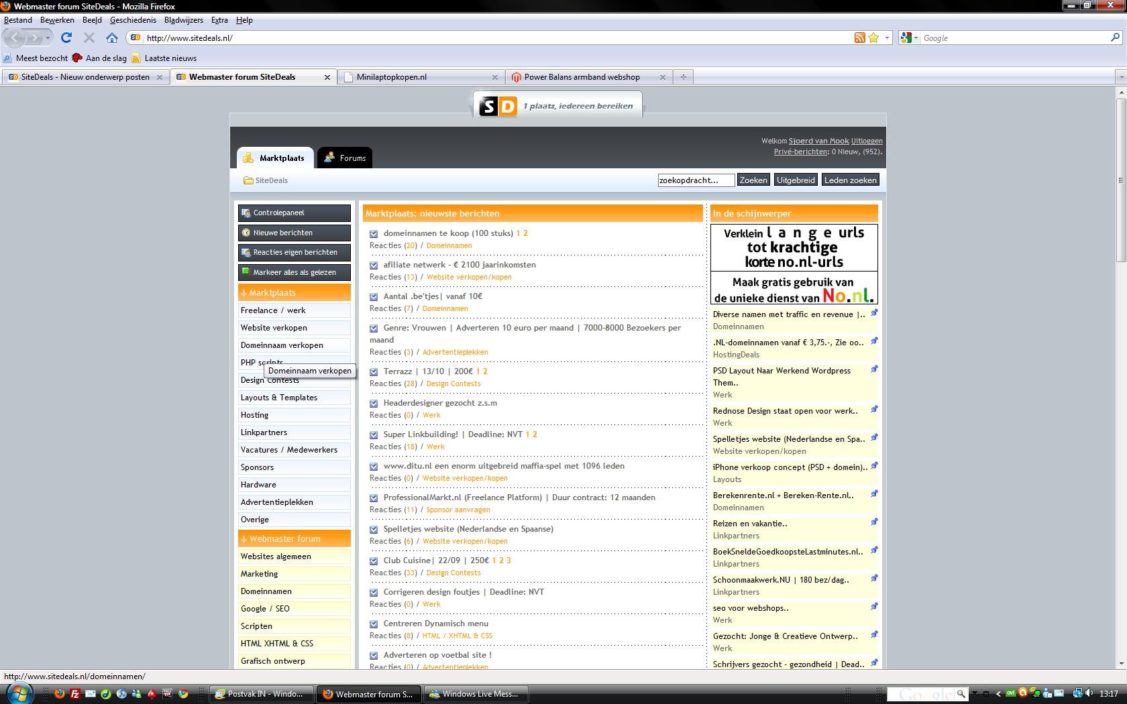Select the Marktplaats tab
This screenshot has width=1127, height=704.
274,158
